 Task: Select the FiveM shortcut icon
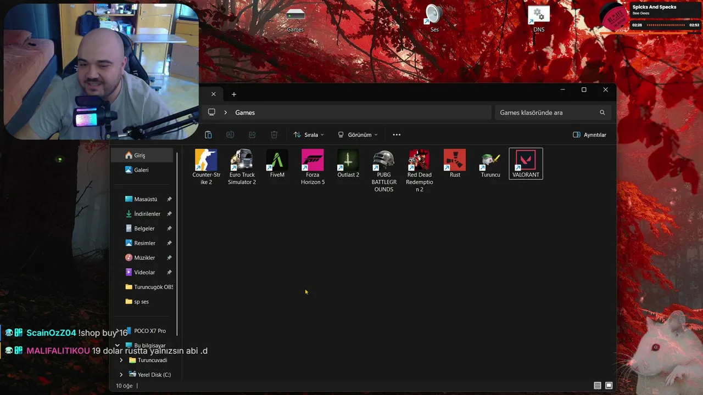coord(277,163)
